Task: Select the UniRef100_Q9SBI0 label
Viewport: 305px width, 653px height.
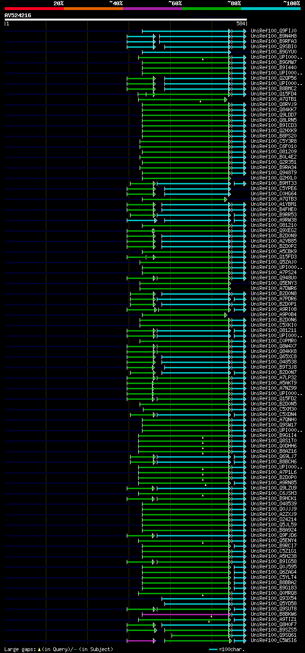Action: tap(273, 46)
